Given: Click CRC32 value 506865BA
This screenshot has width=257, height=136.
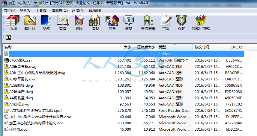Looking at the screenshot, I should [x=233, y=85].
